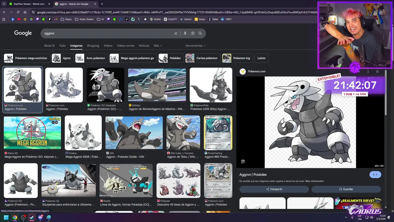Open Google Lens image search
This screenshot has width=394, height=222.
(x=193, y=33)
